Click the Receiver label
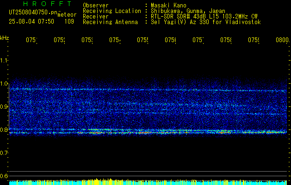Image resolution: width=291 pixels, height=185 pixels. click(x=96, y=17)
